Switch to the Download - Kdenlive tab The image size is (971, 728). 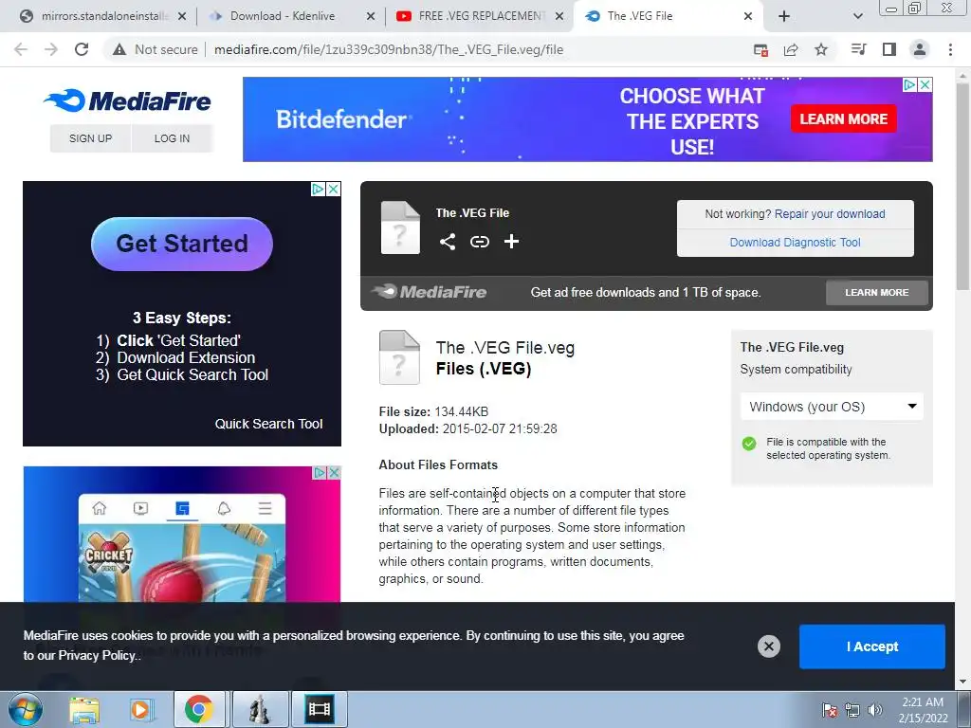[x=283, y=16]
